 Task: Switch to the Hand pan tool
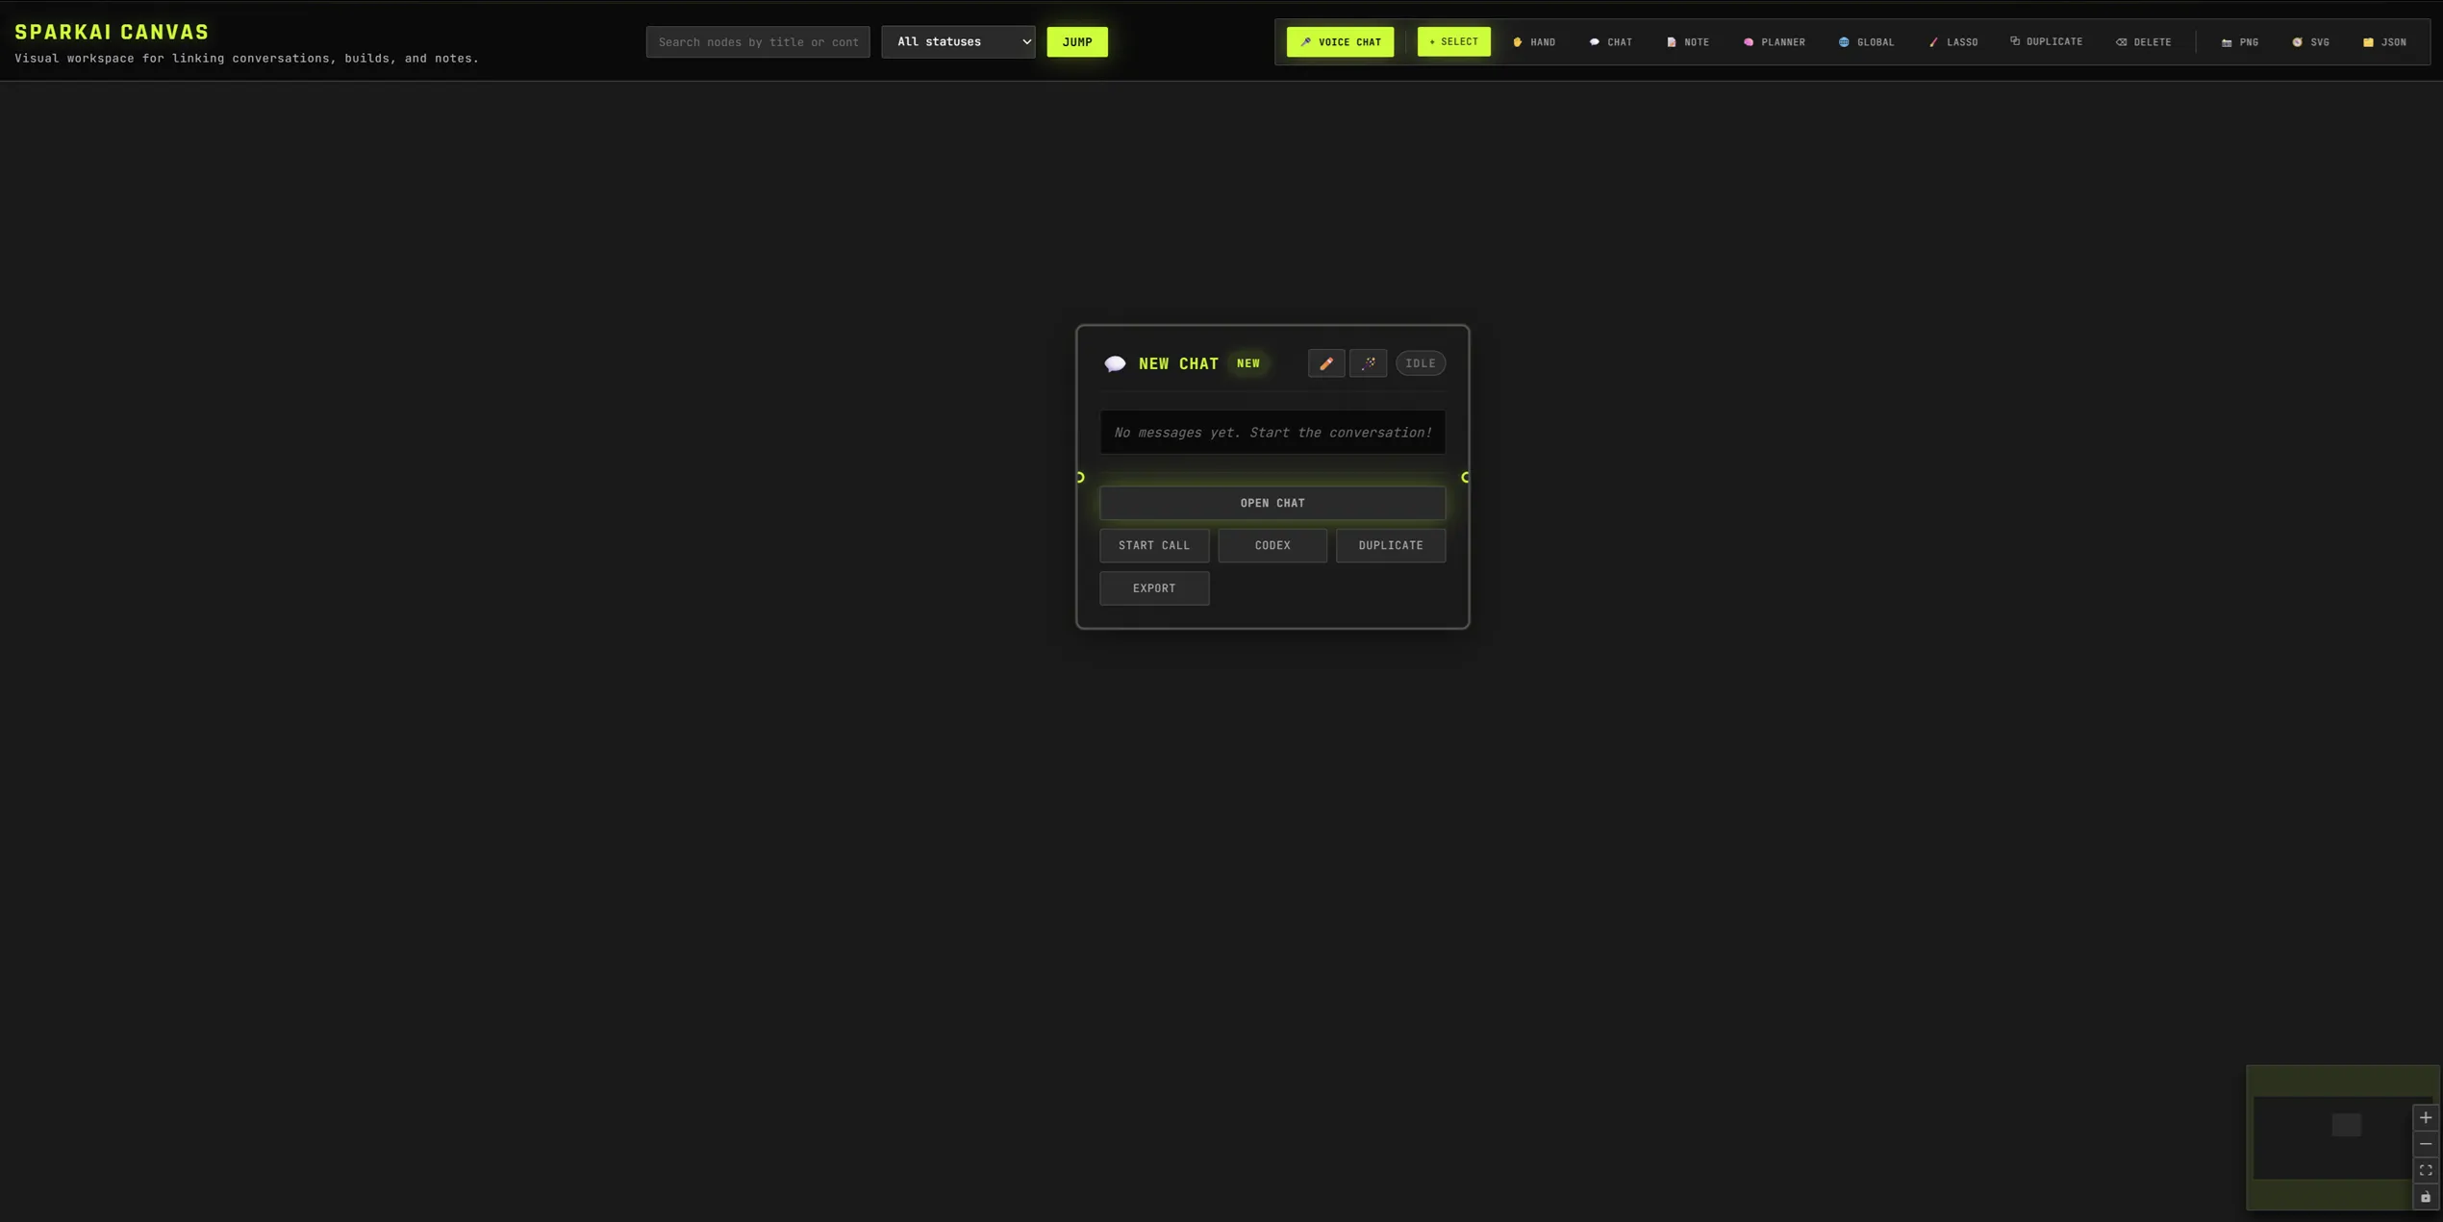tap(1534, 41)
